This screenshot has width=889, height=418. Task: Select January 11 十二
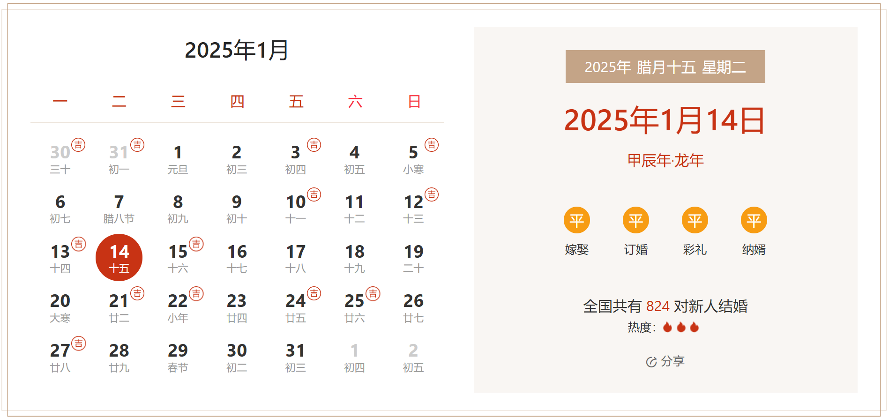[354, 209]
